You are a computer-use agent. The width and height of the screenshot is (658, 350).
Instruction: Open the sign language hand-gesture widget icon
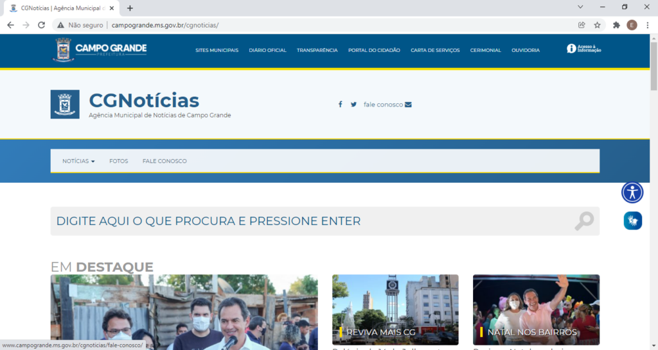633,221
